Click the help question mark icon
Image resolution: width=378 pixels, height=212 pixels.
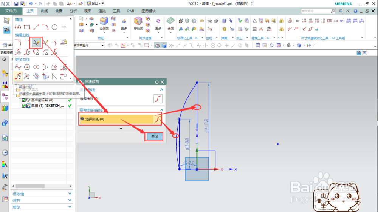[355, 11]
